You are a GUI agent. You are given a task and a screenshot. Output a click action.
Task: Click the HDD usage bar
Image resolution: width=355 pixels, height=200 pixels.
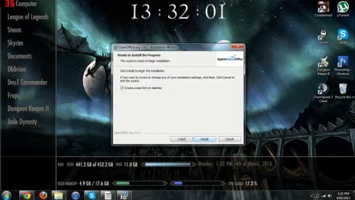169,164
